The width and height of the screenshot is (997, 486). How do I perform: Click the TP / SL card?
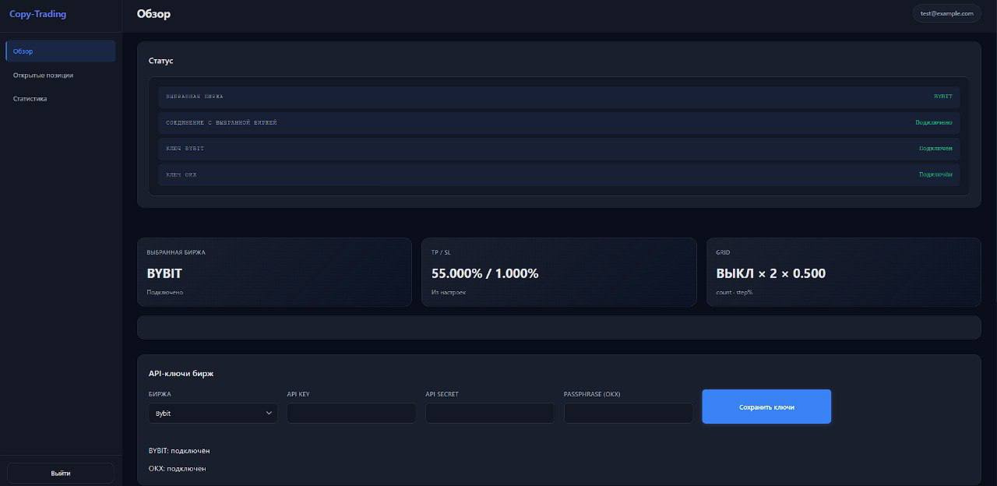point(558,272)
